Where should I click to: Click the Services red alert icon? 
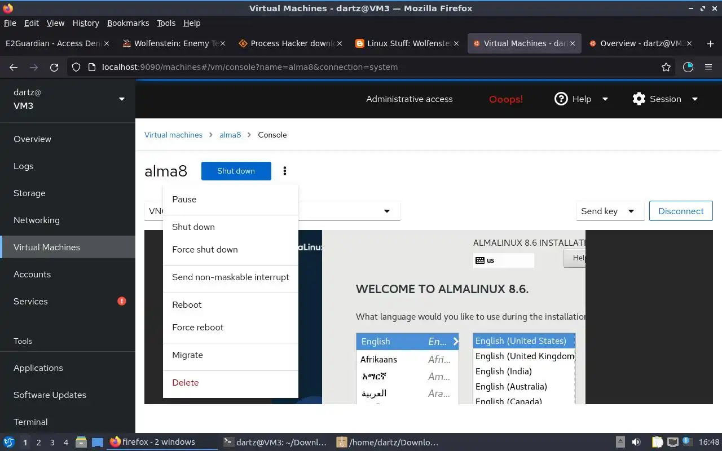pos(122,301)
